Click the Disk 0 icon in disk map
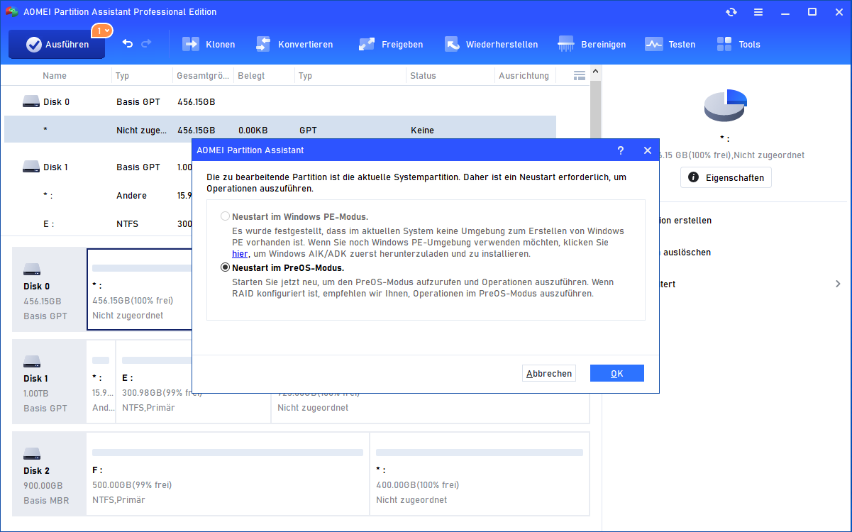The image size is (852, 532). 33,270
